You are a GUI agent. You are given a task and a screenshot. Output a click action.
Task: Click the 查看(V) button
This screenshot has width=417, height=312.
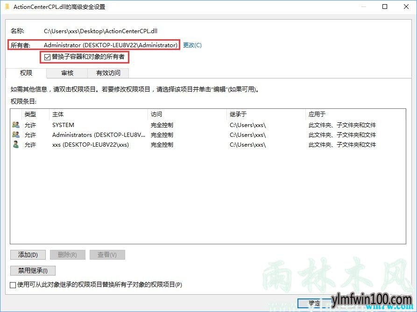point(107,255)
